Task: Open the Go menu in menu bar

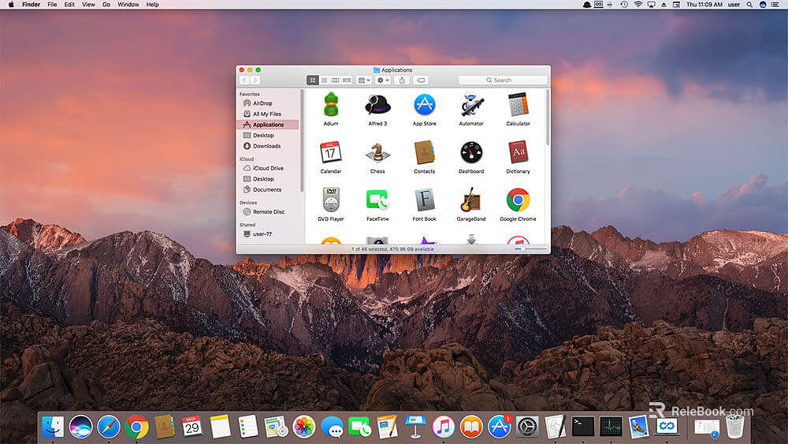Action: point(106,5)
